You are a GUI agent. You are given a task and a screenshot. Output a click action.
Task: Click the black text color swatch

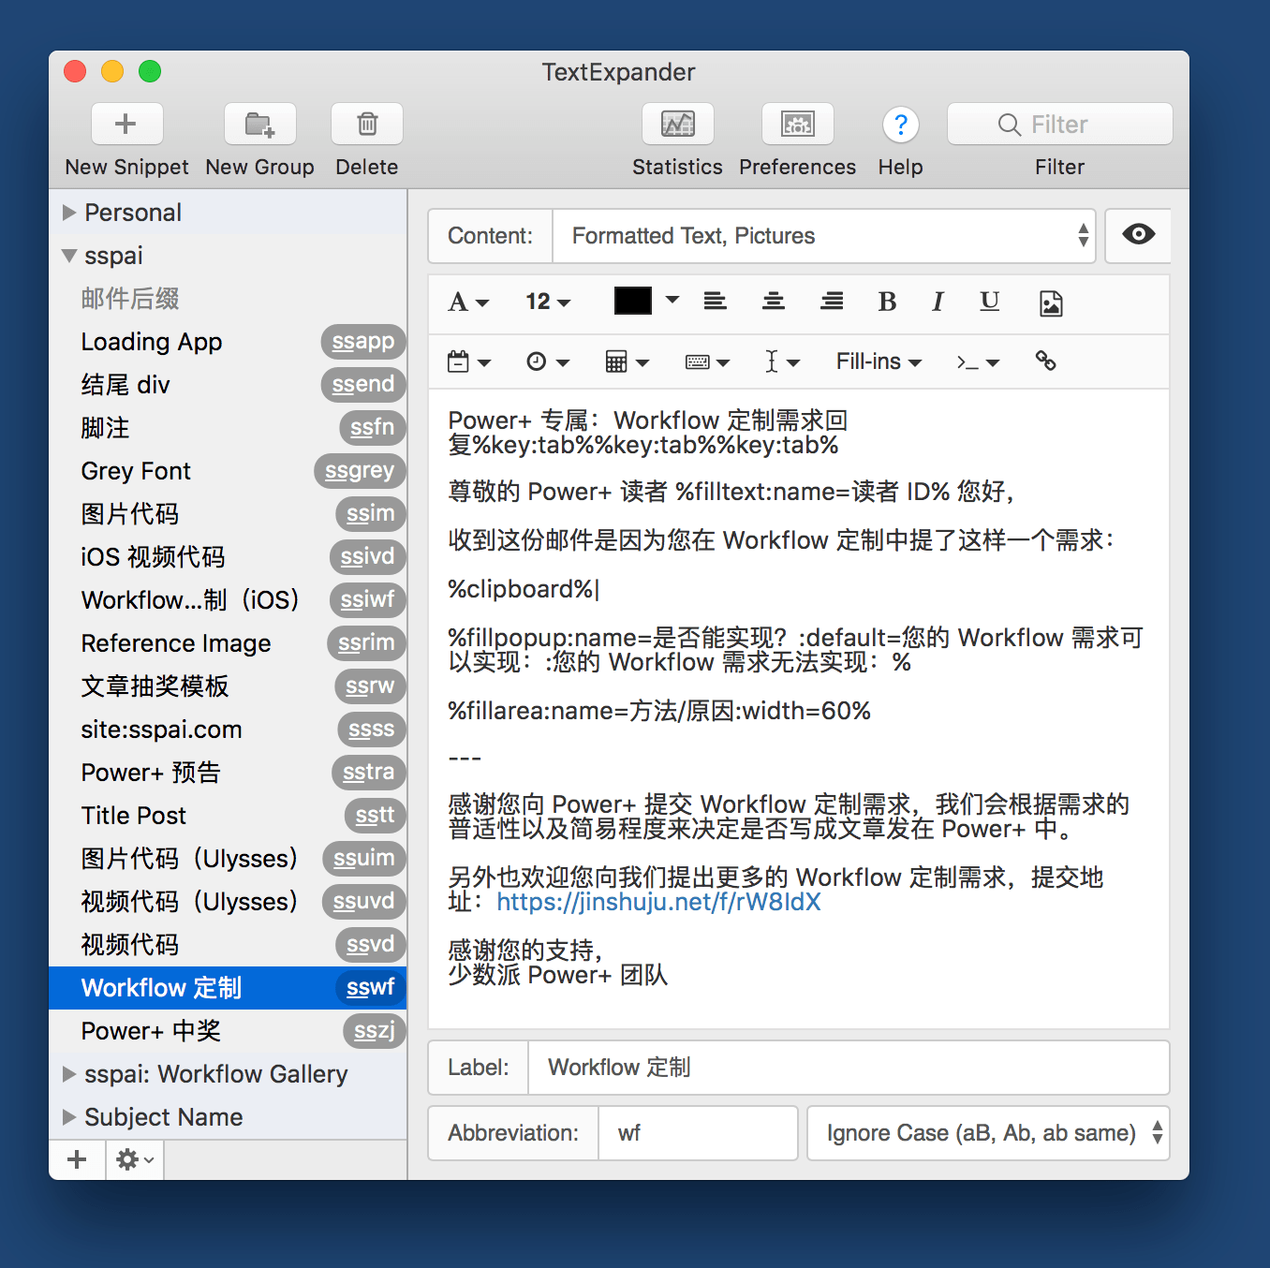pyautogui.click(x=632, y=301)
